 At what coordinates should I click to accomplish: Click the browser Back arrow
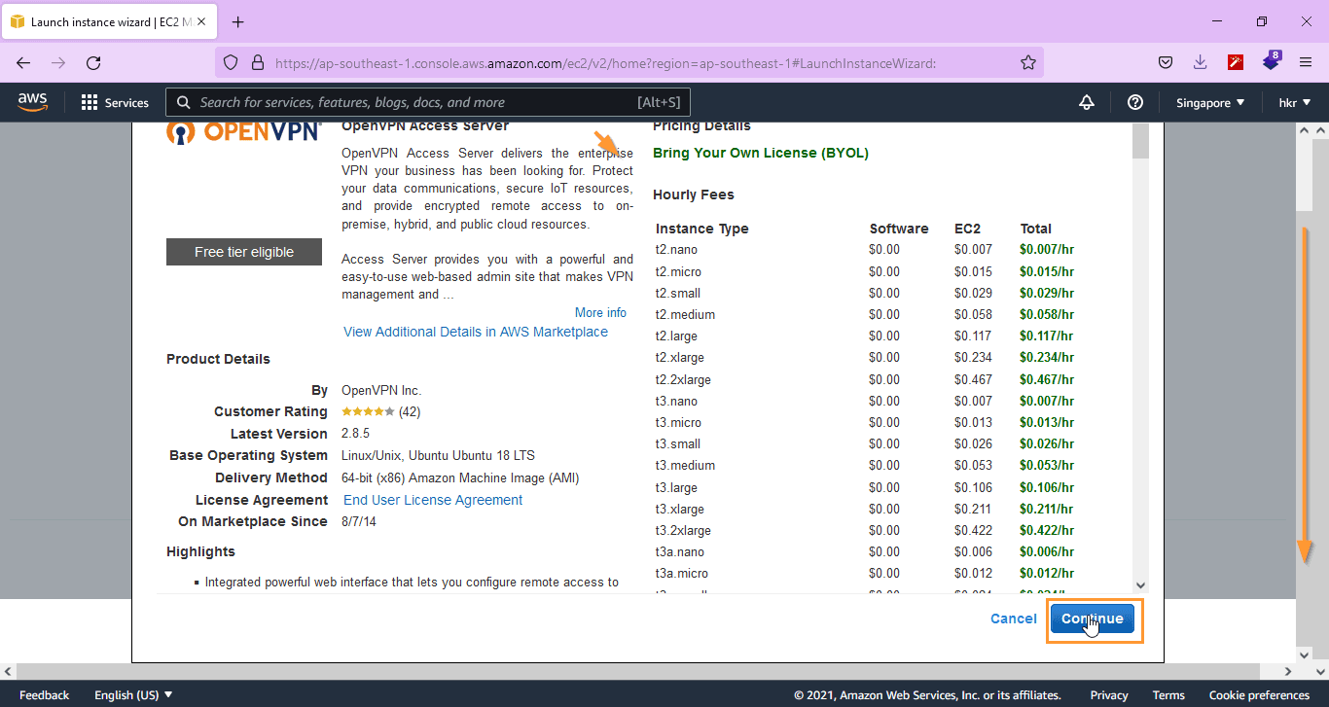pyautogui.click(x=23, y=62)
